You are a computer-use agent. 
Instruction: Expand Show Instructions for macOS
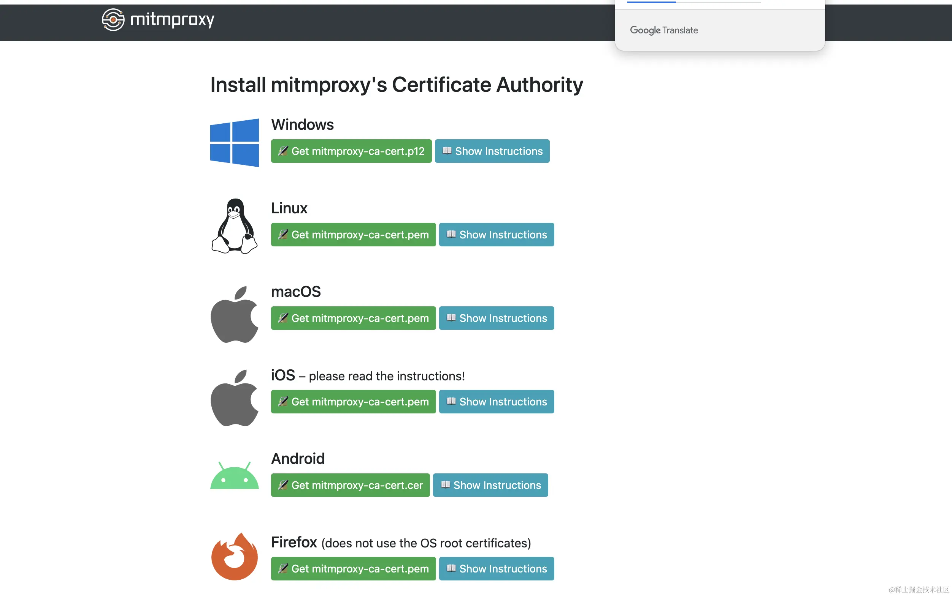click(497, 318)
